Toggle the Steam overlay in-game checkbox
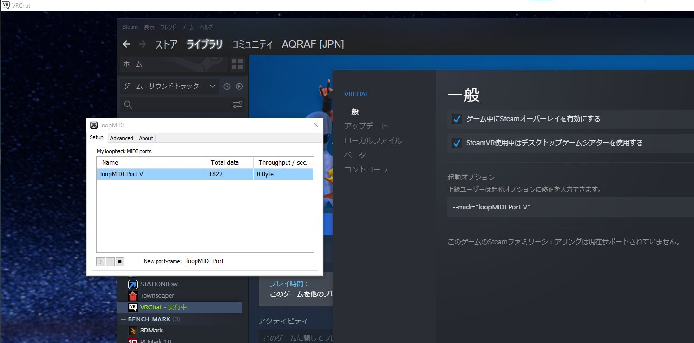 pos(457,119)
